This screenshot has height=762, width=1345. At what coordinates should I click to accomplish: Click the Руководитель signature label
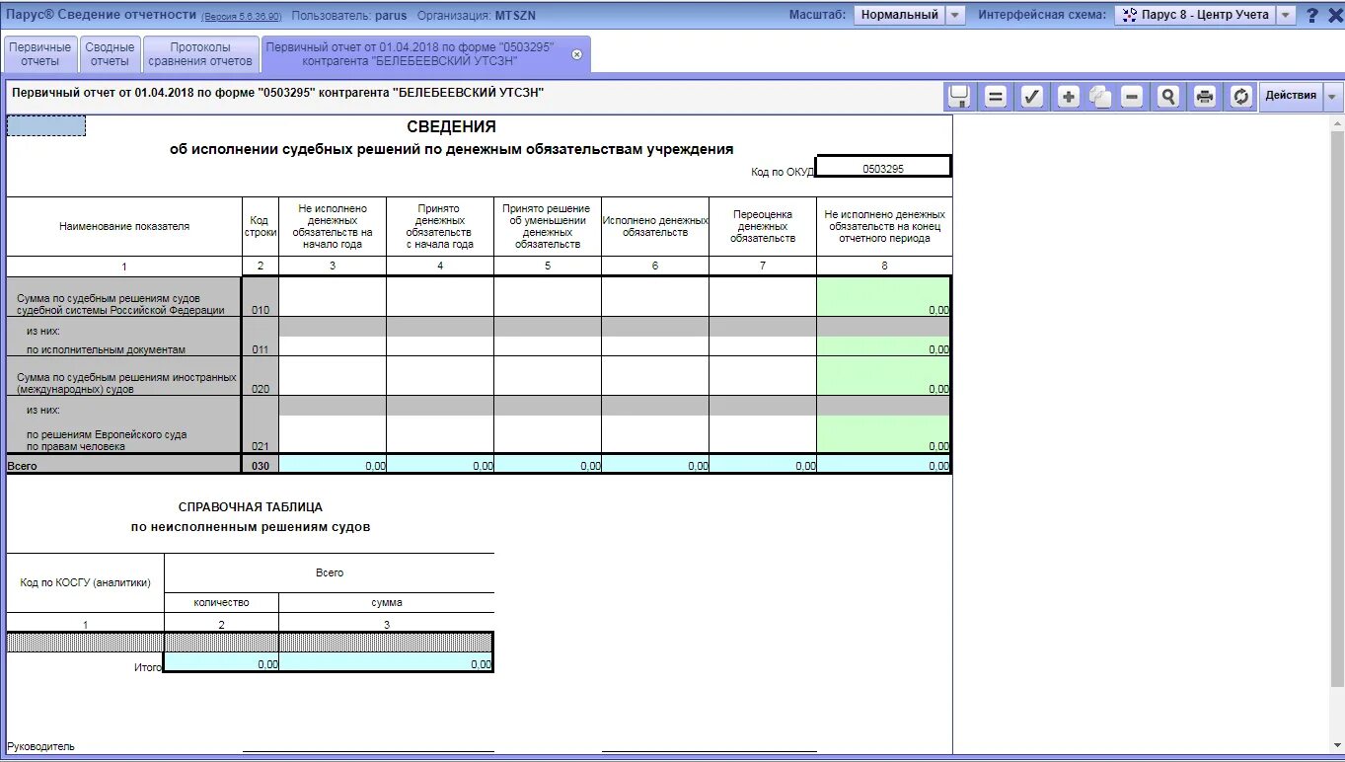40,746
